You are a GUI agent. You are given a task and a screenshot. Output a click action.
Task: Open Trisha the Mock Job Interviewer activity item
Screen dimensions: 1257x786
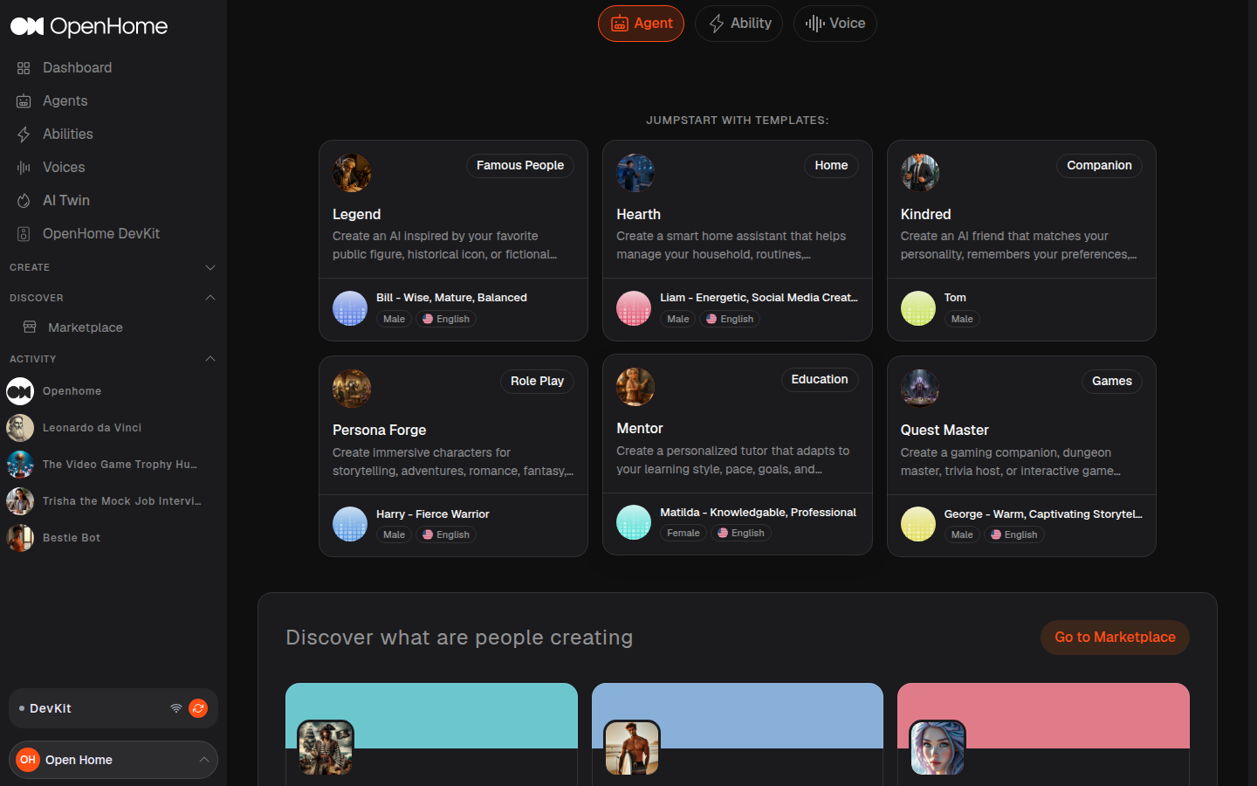(121, 501)
